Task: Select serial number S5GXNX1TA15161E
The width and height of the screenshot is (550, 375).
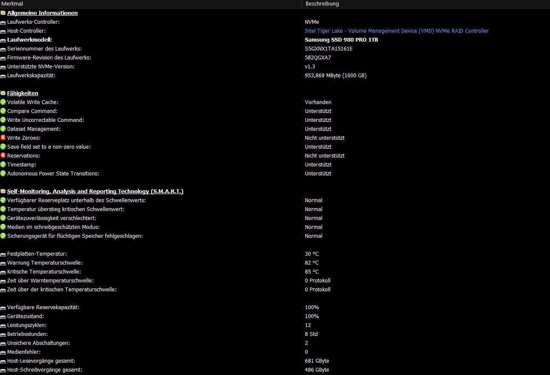Action: (x=329, y=49)
